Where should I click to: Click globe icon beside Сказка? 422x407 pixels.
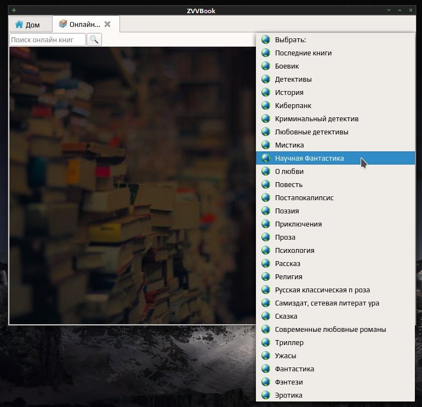[266, 316]
